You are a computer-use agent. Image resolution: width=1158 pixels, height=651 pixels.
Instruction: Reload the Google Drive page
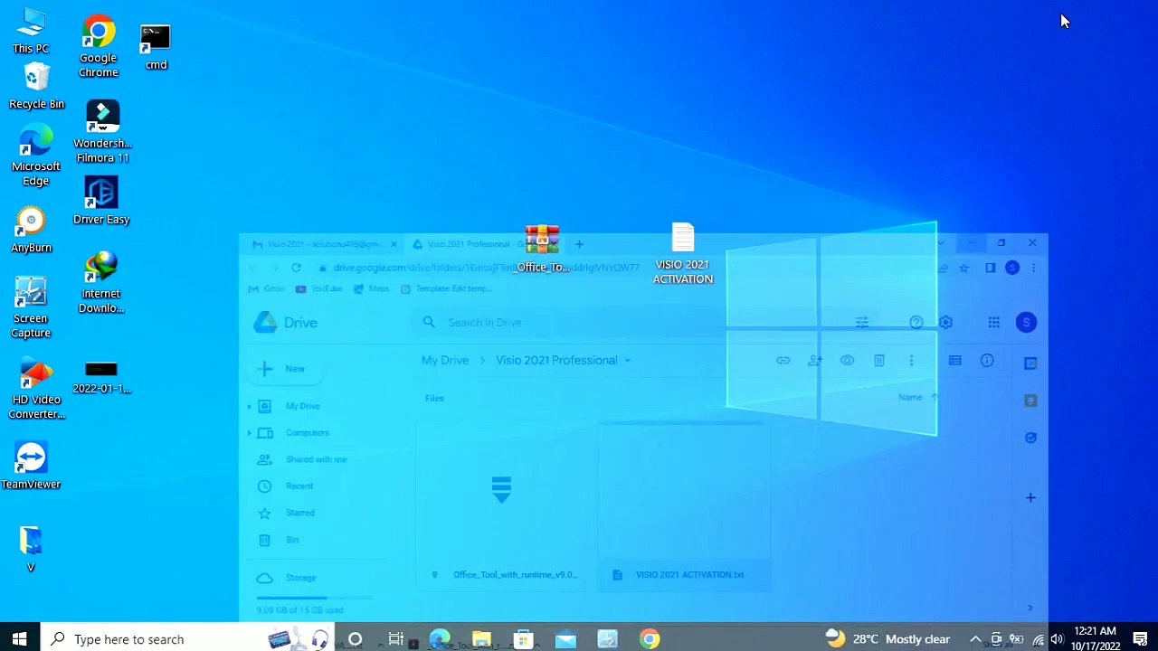pyautogui.click(x=296, y=268)
